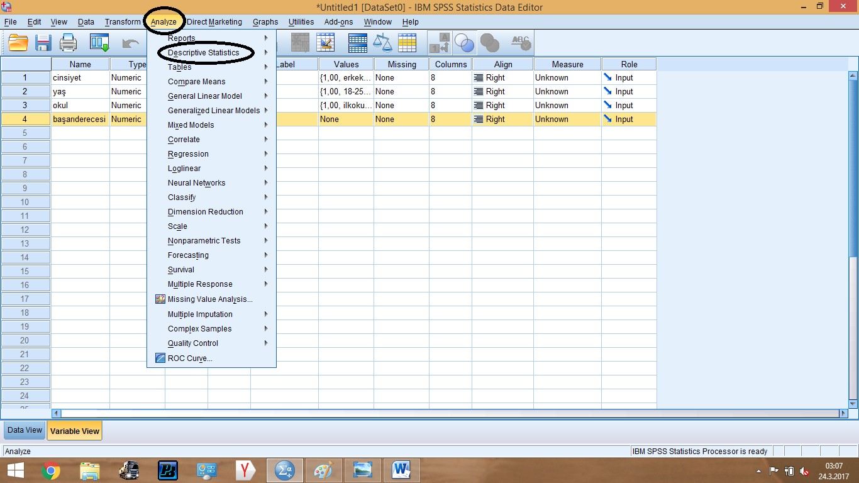This screenshot has width=859, height=483.
Task: Click the volume speaker tray icon
Action: [804, 471]
